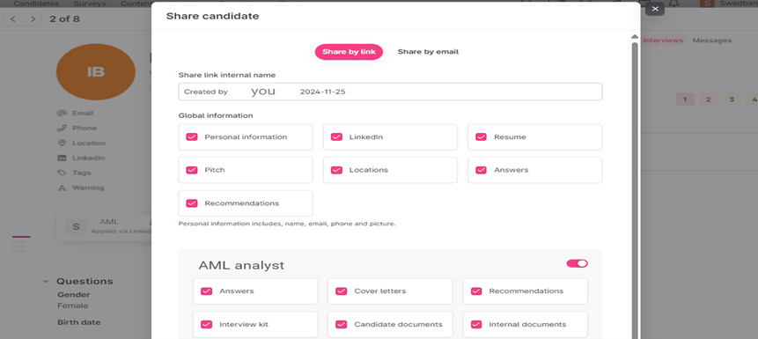Click the Tags label icon
Viewport: 758px width, 339px height.
tap(62, 173)
